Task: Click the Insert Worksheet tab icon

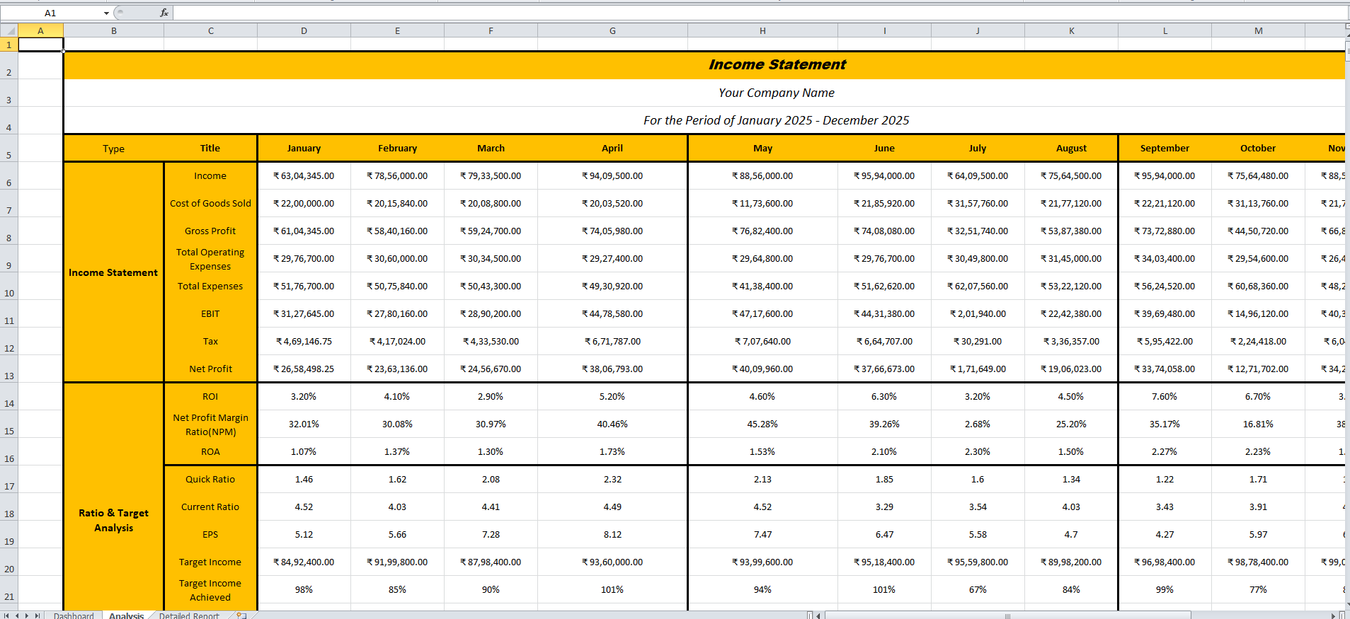Action: click(242, 615)
